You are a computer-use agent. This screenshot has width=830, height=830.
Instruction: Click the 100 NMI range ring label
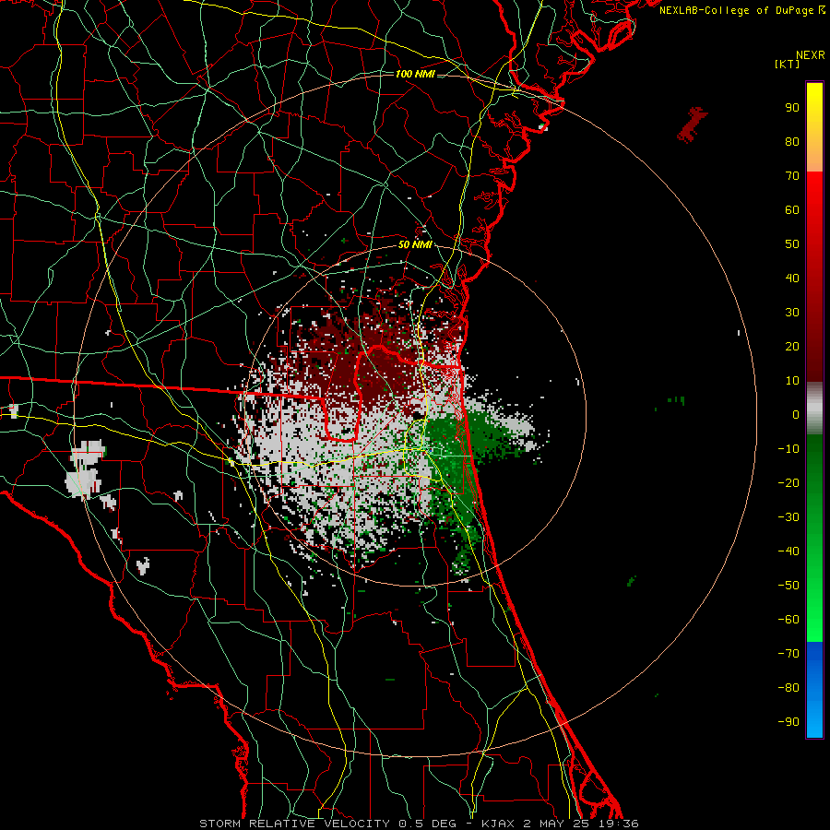tap(415, 74)
